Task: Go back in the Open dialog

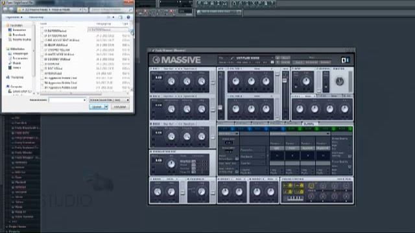Action: (5, 10)
